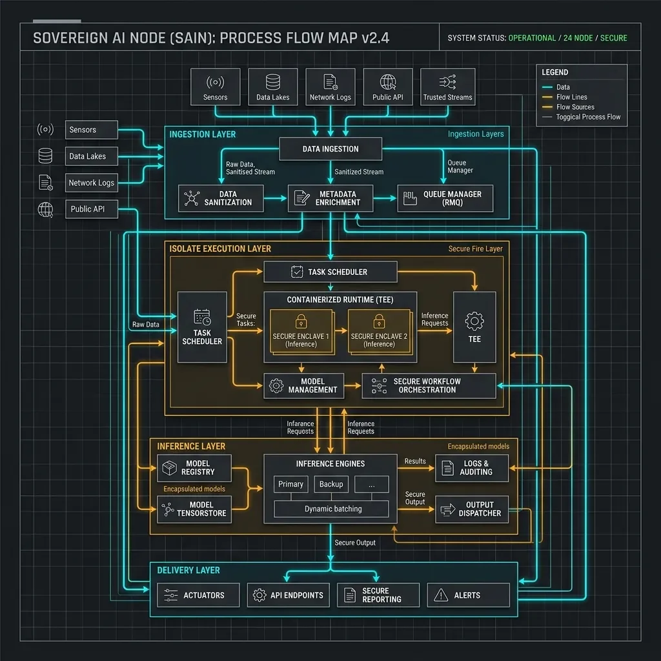This screenshot has height=661, width=661.
Task: Select the DATA INGESTION box
Action: 330,149
